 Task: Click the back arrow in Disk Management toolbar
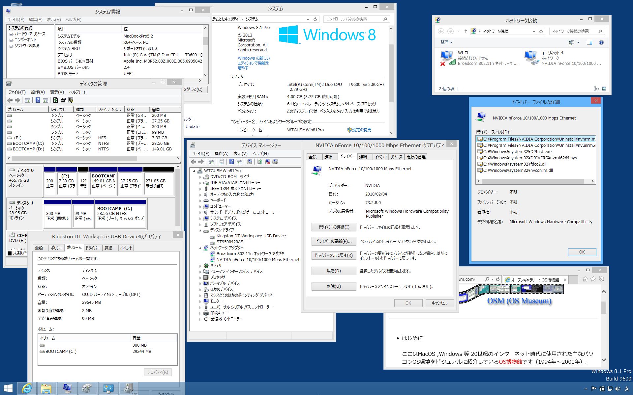pyautogui.click(x=10, y=100)
